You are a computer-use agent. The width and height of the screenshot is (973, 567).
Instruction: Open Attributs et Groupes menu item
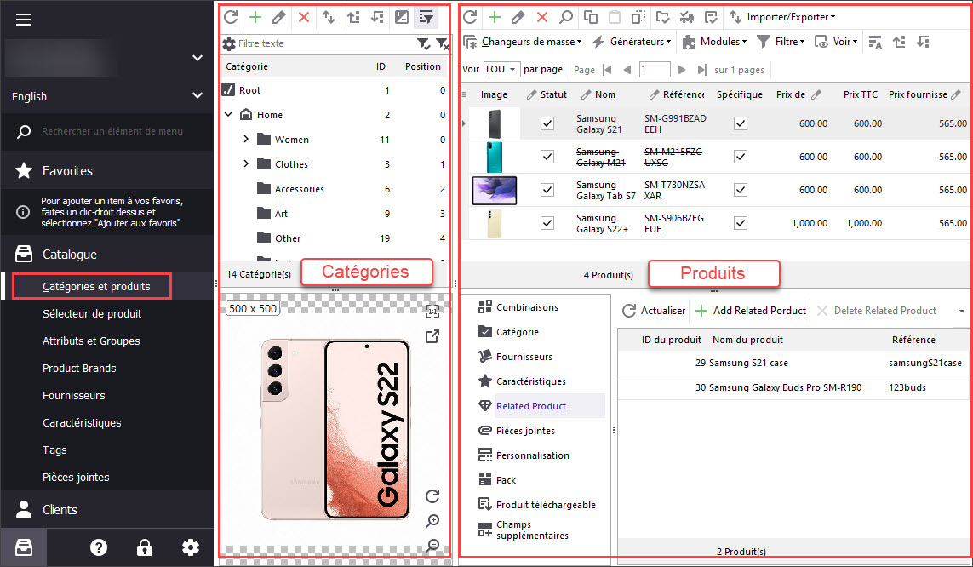point(91,341)
